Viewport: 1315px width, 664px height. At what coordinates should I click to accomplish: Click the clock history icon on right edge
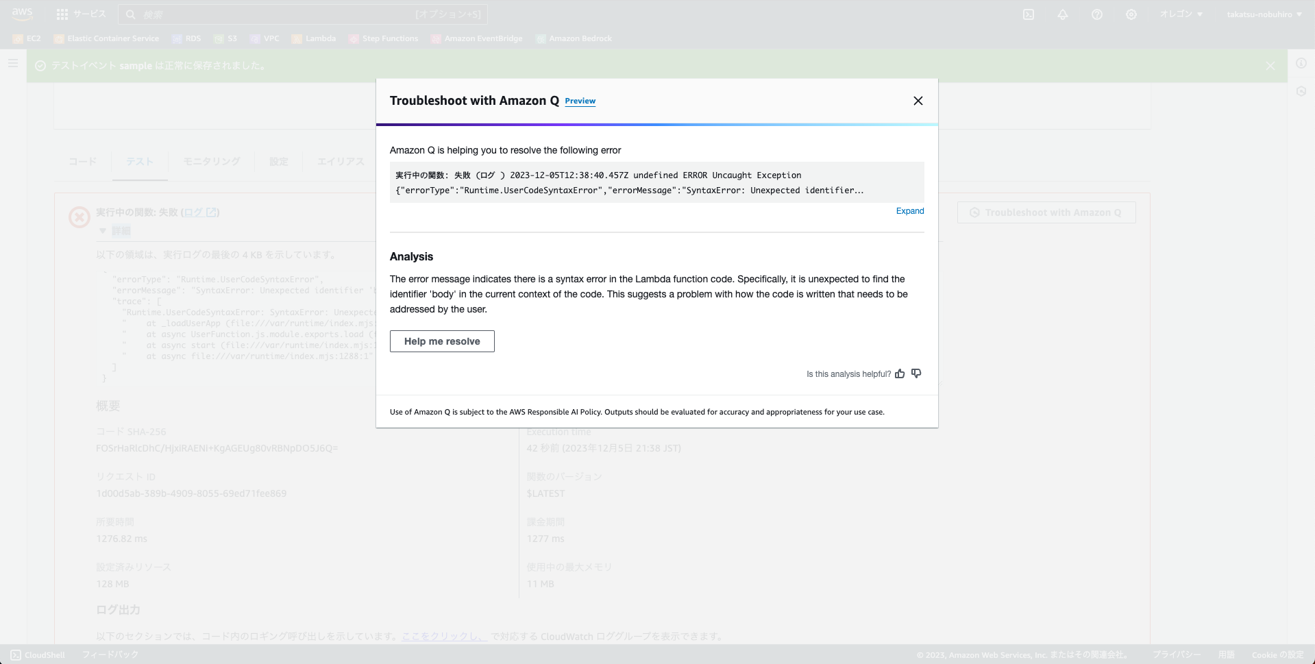1301,91
